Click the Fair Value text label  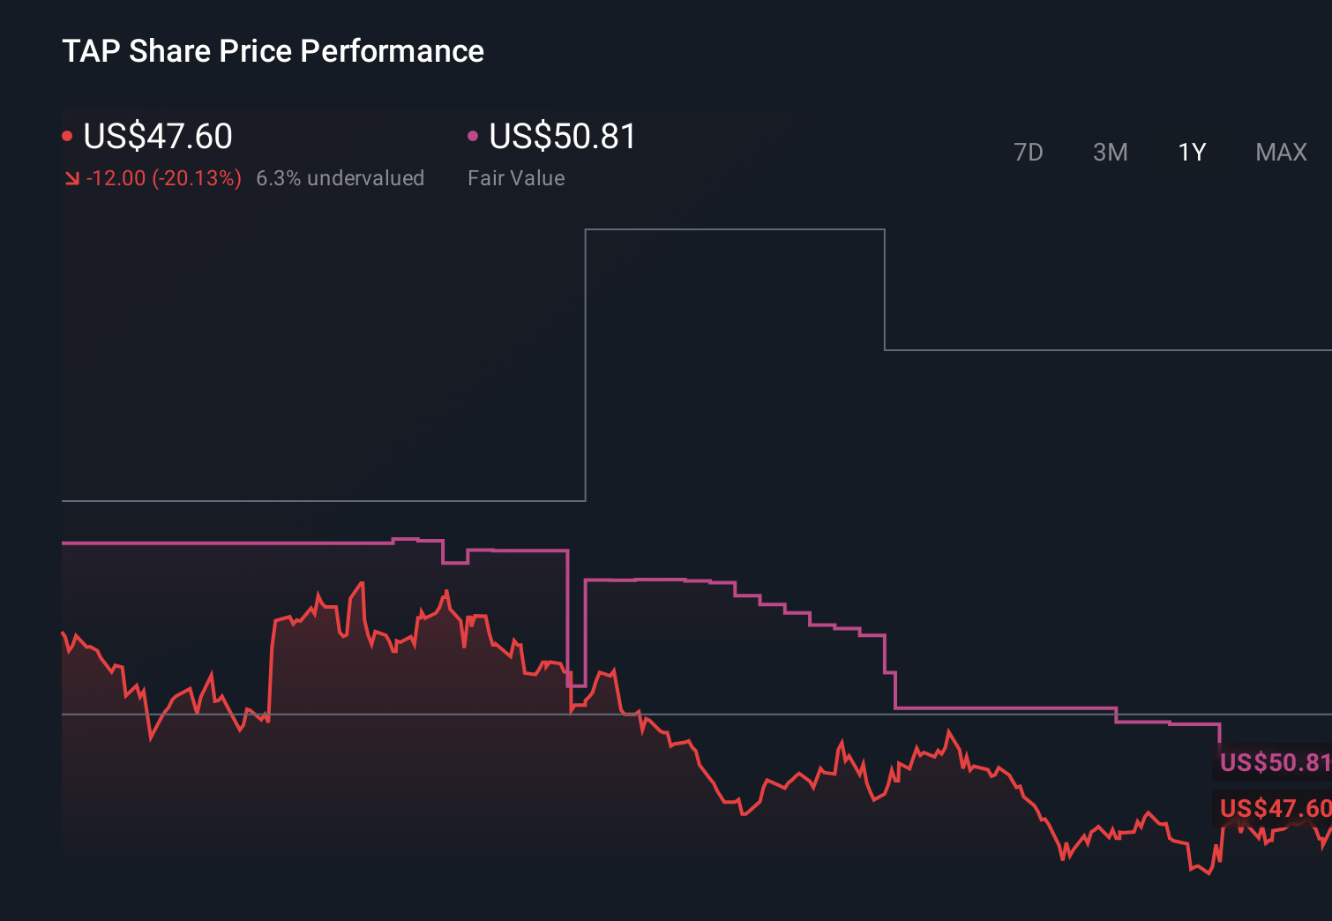(516, 177)
